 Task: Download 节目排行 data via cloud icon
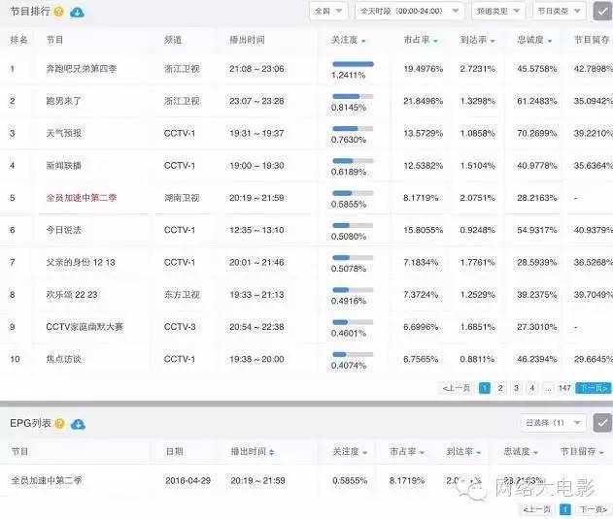pos(77,12)
